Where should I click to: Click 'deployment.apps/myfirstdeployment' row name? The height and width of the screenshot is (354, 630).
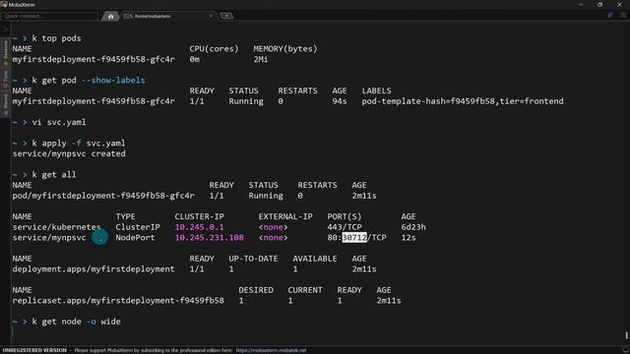[x=94, y=269]
